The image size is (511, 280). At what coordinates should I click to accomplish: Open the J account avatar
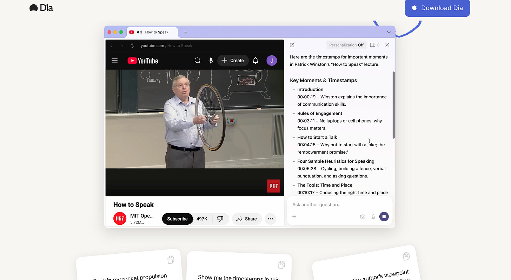(x=272, y=61)
